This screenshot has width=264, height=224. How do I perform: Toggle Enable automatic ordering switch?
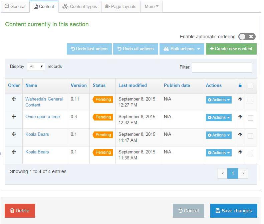[247, 37]
